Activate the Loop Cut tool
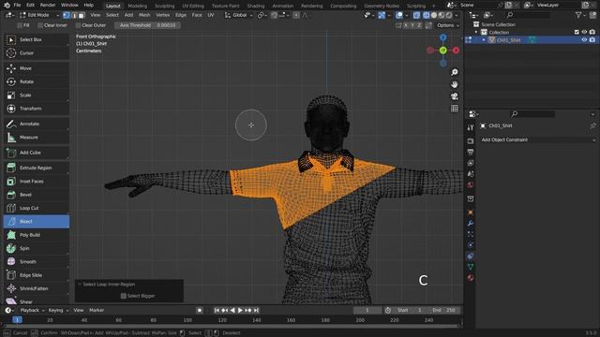 pos(37,208)
